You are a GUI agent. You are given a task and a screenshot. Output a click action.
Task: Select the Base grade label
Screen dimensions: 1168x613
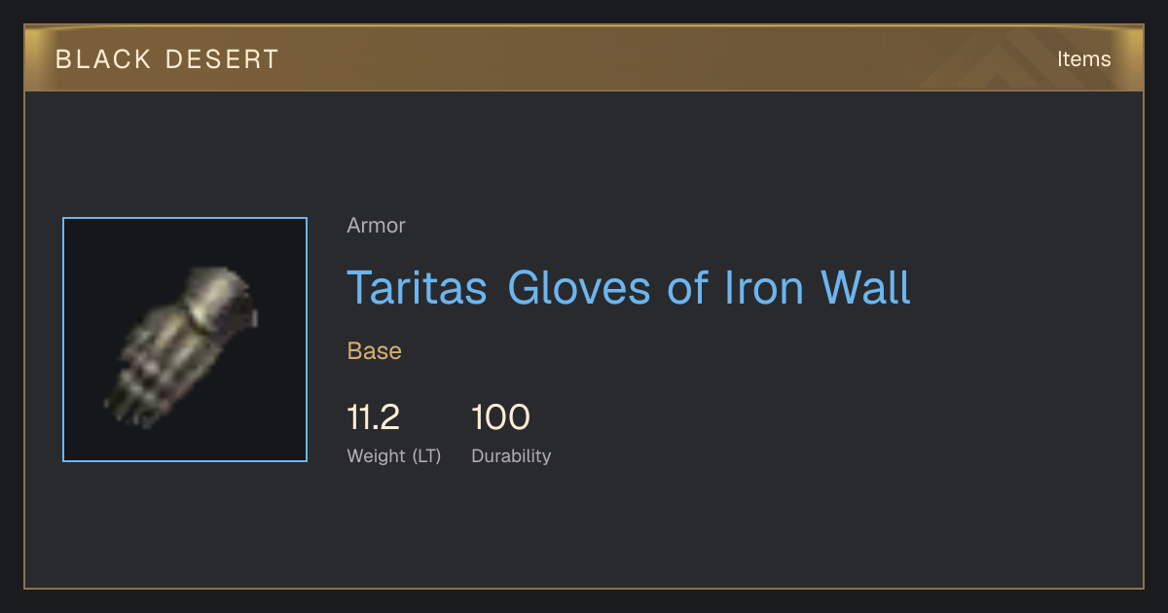pyautogui.click(x=375, y=351)
